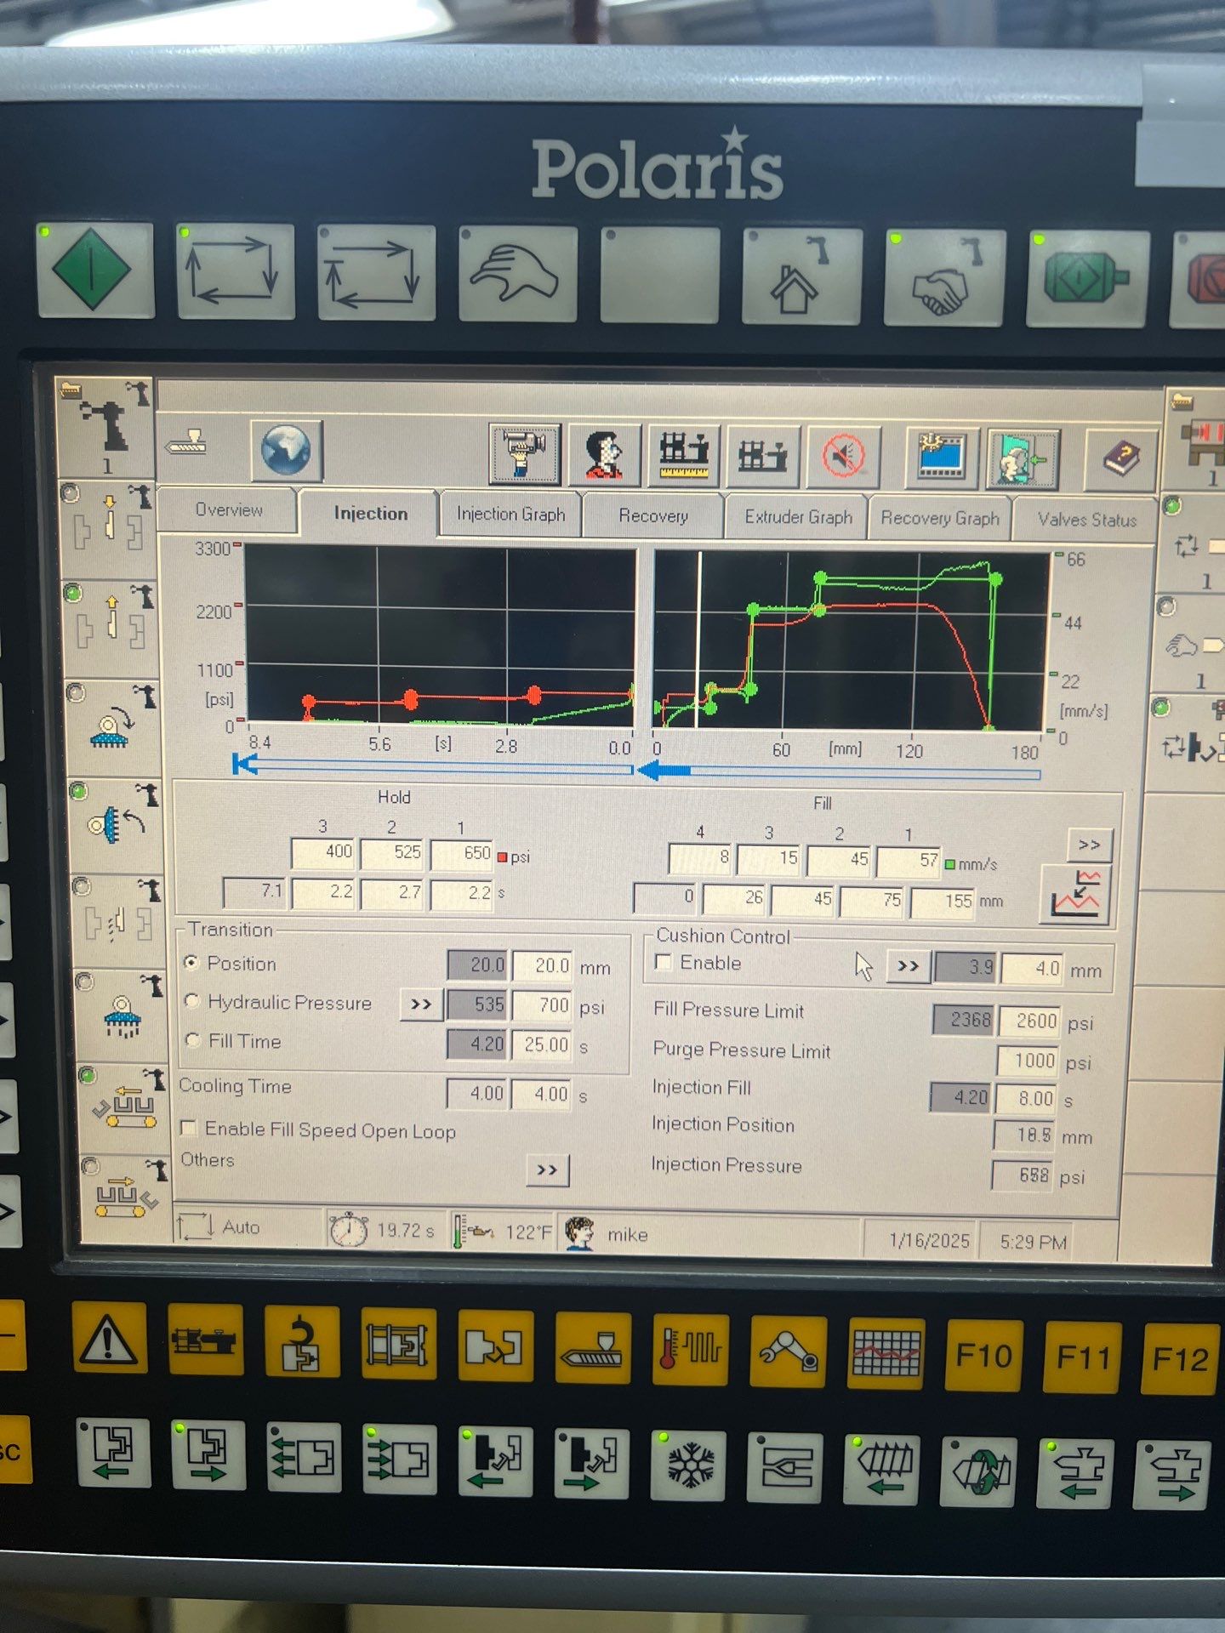Click the muted alarm speaker icon

[844, 458]
